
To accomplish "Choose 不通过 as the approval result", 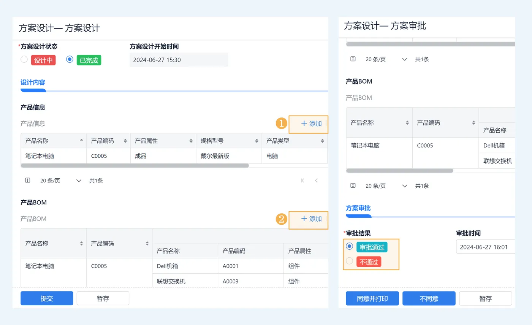I will (350, 261).
